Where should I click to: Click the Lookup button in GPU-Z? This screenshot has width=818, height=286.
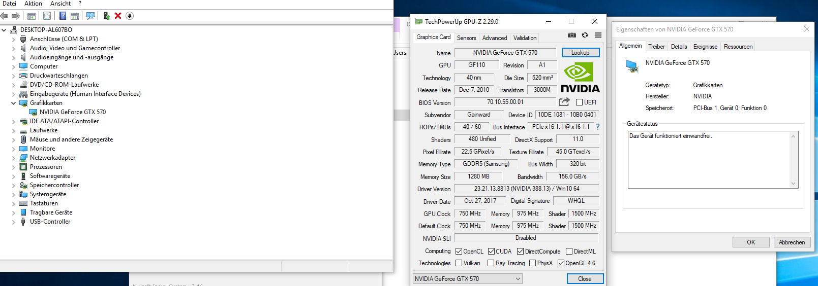coord(581,53)
